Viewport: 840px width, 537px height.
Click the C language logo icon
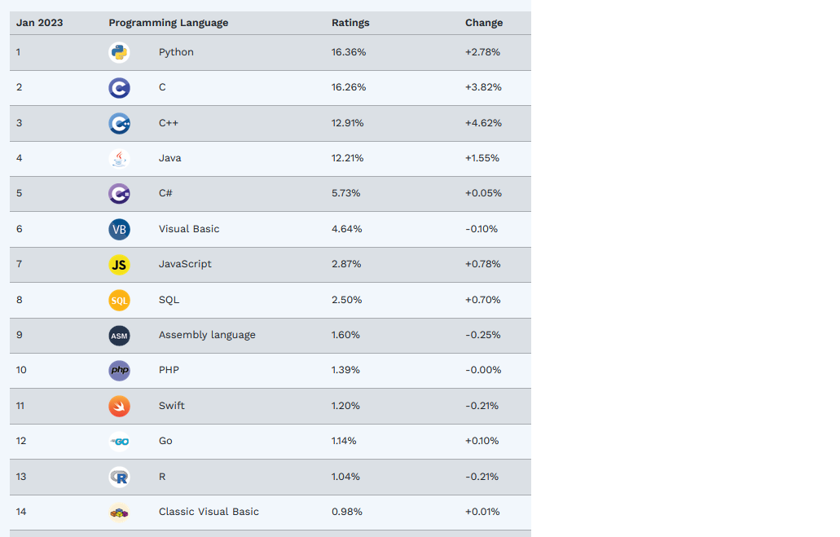click(x=119, y=88)
